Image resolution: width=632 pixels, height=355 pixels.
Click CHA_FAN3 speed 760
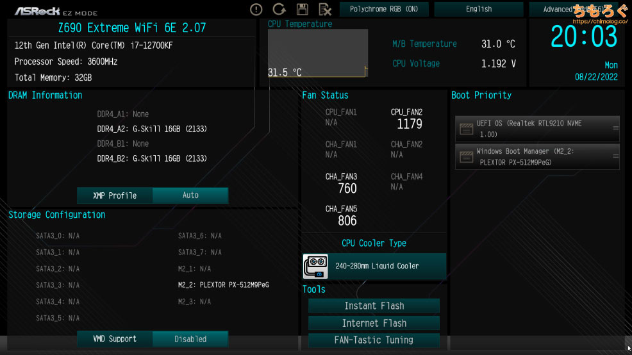347,188
